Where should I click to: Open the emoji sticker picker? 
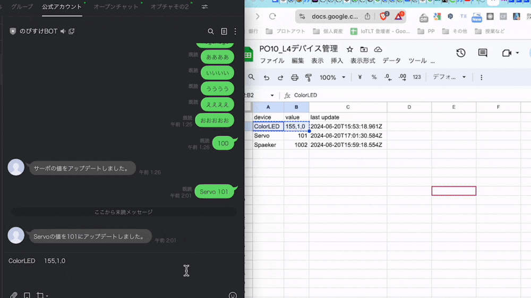pos(233,295)
